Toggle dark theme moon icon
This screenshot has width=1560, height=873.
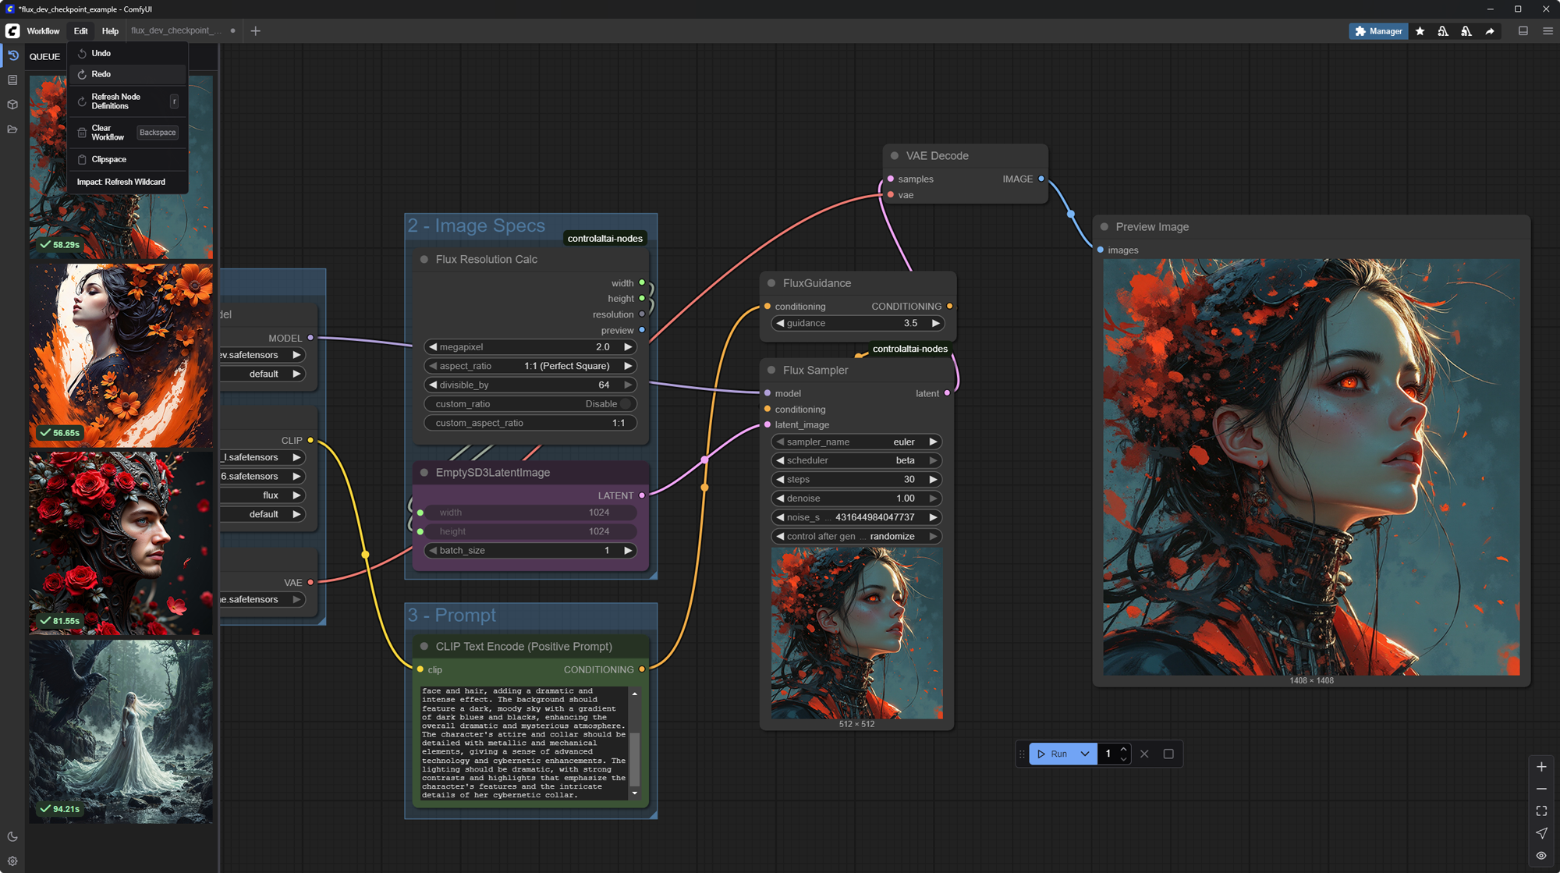[12, 836]
